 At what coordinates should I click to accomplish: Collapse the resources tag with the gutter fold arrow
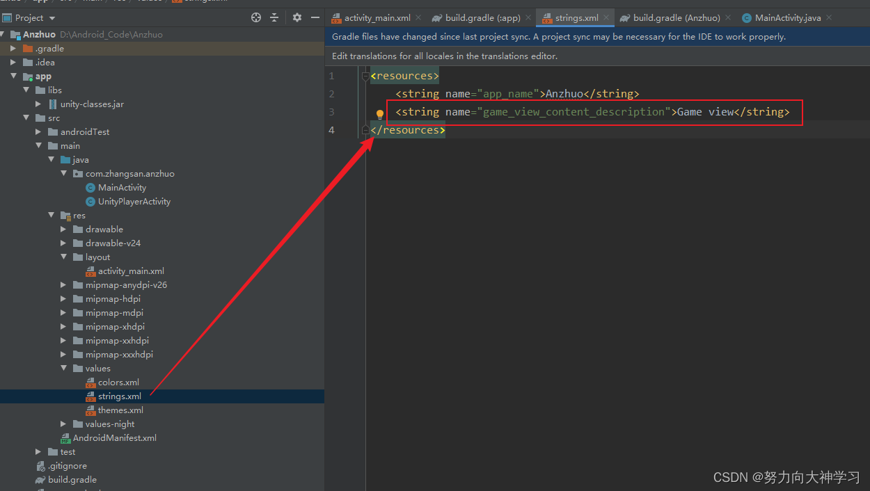point(365,75)
